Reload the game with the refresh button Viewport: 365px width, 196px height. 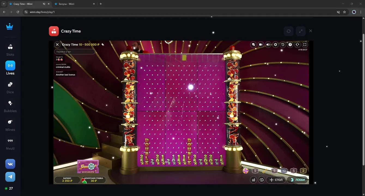pos(289,31)
